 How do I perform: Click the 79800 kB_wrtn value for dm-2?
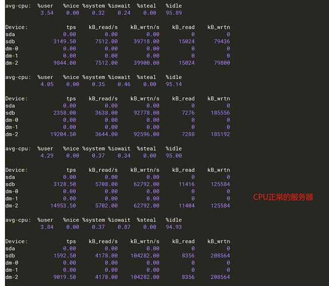[222, 63]
